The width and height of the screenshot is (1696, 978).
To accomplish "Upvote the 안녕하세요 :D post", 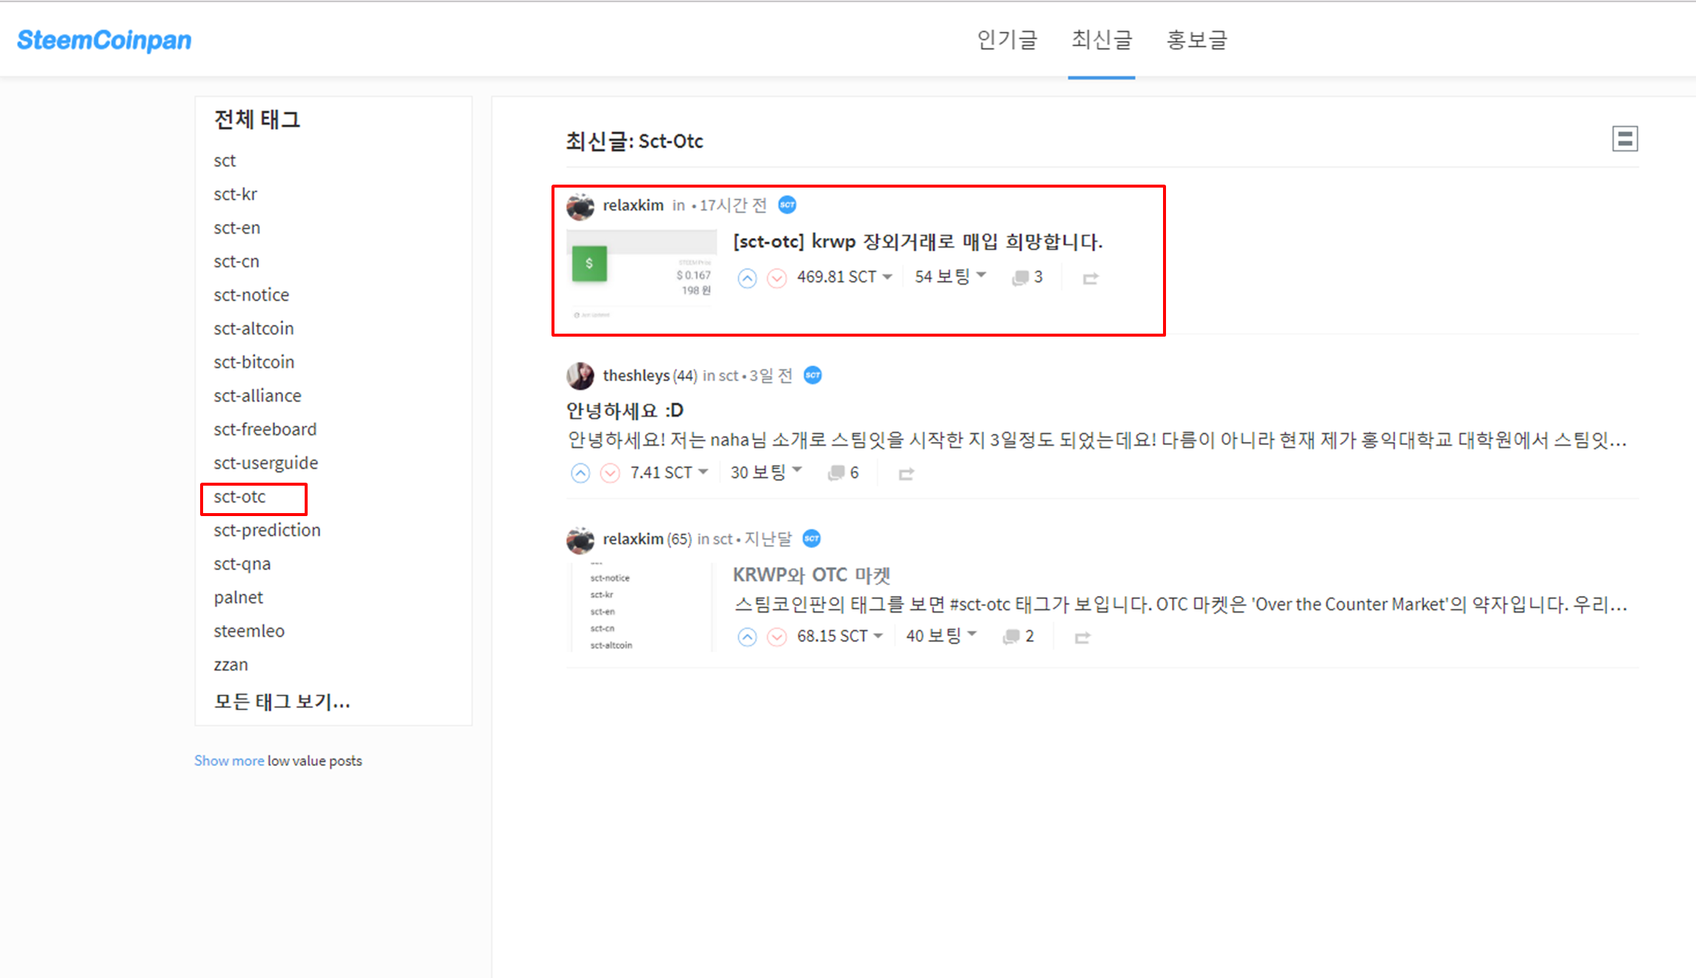I will 580,473.
